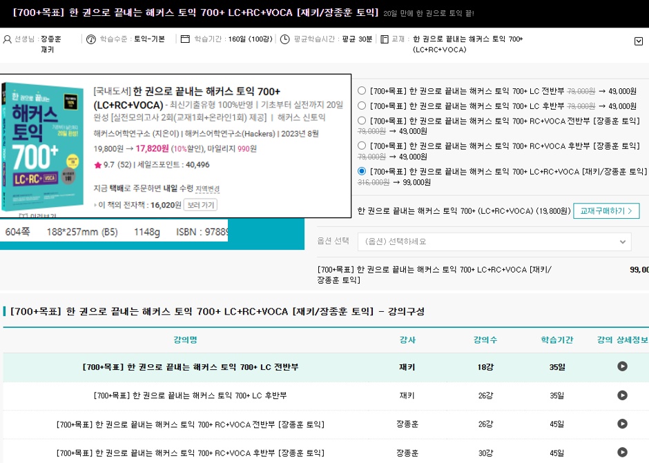Screen dimensions: 649x463
Task: Play details for LC 후반부 lecture row
Action: click(x=622, y=395)
